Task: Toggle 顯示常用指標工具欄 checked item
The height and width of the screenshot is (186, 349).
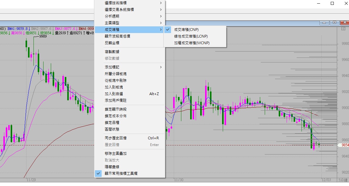Action: pyautogui.click(x=121, y=174)
